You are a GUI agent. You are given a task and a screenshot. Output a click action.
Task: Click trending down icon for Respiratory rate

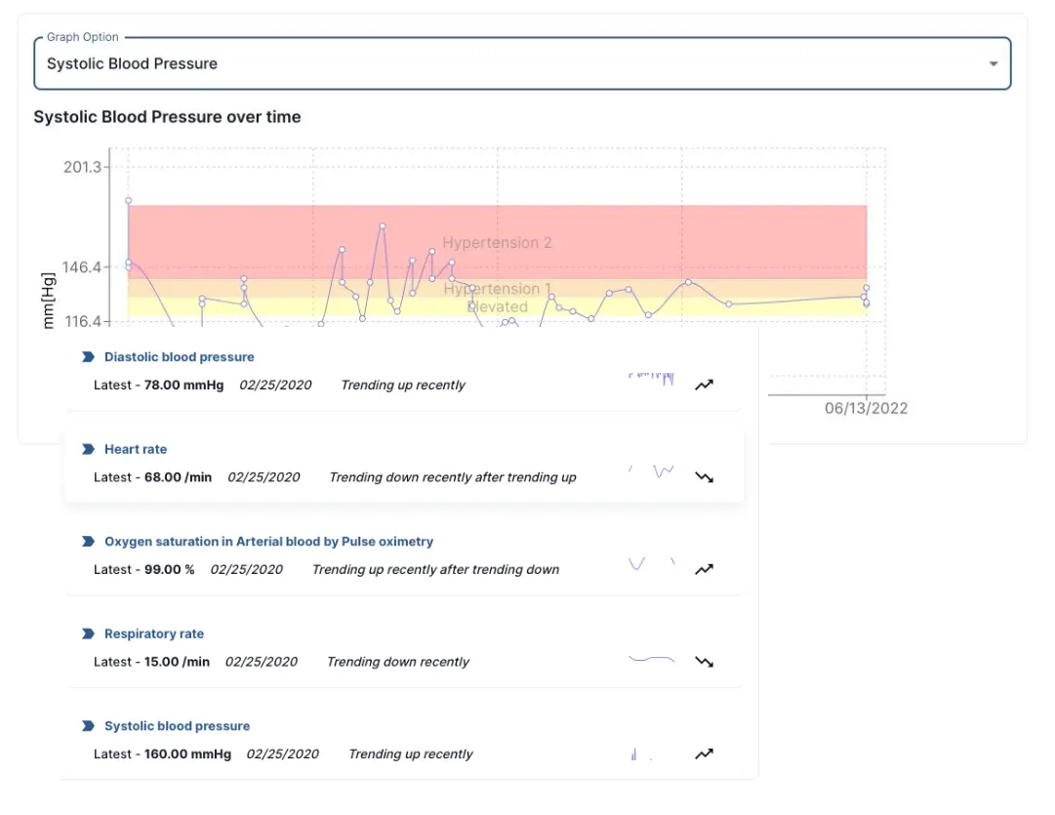click(x=704, y=662)
